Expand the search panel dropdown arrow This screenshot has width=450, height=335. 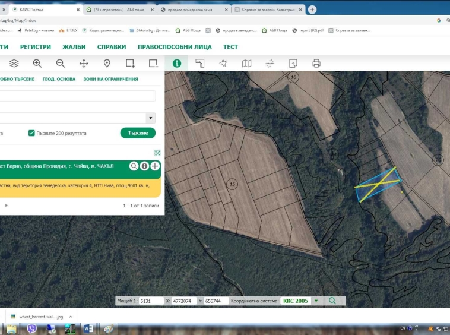(x=150, y=118)
